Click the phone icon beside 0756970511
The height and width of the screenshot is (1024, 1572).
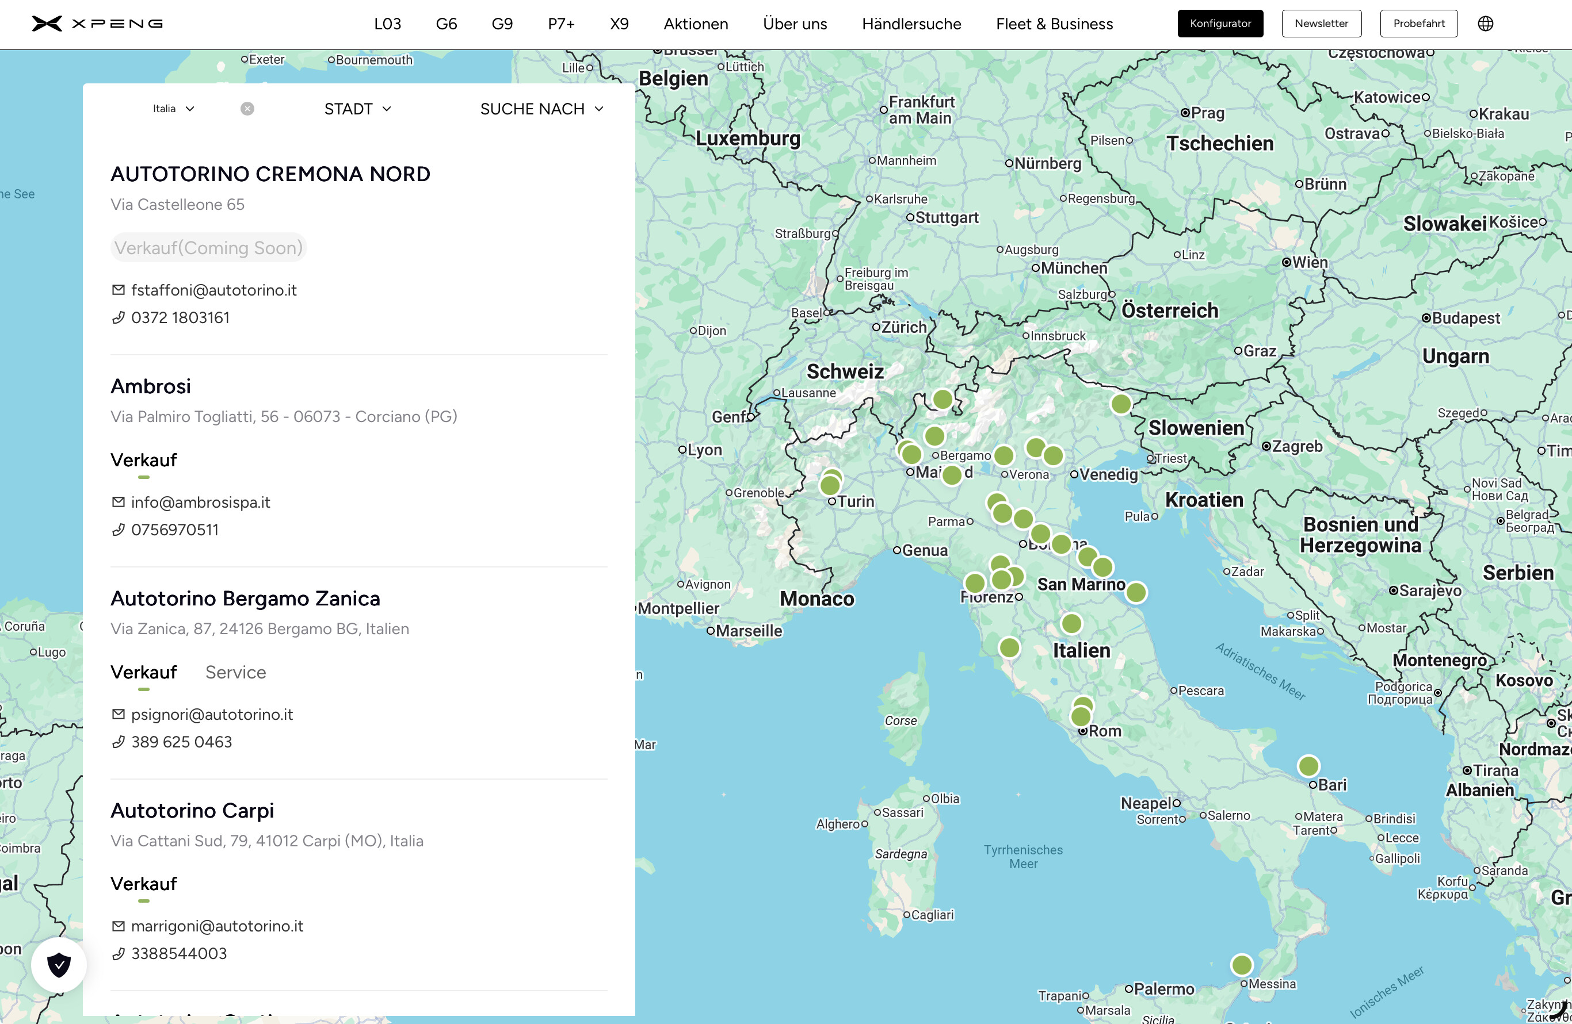pyautogui.click(x=118, y=530)
